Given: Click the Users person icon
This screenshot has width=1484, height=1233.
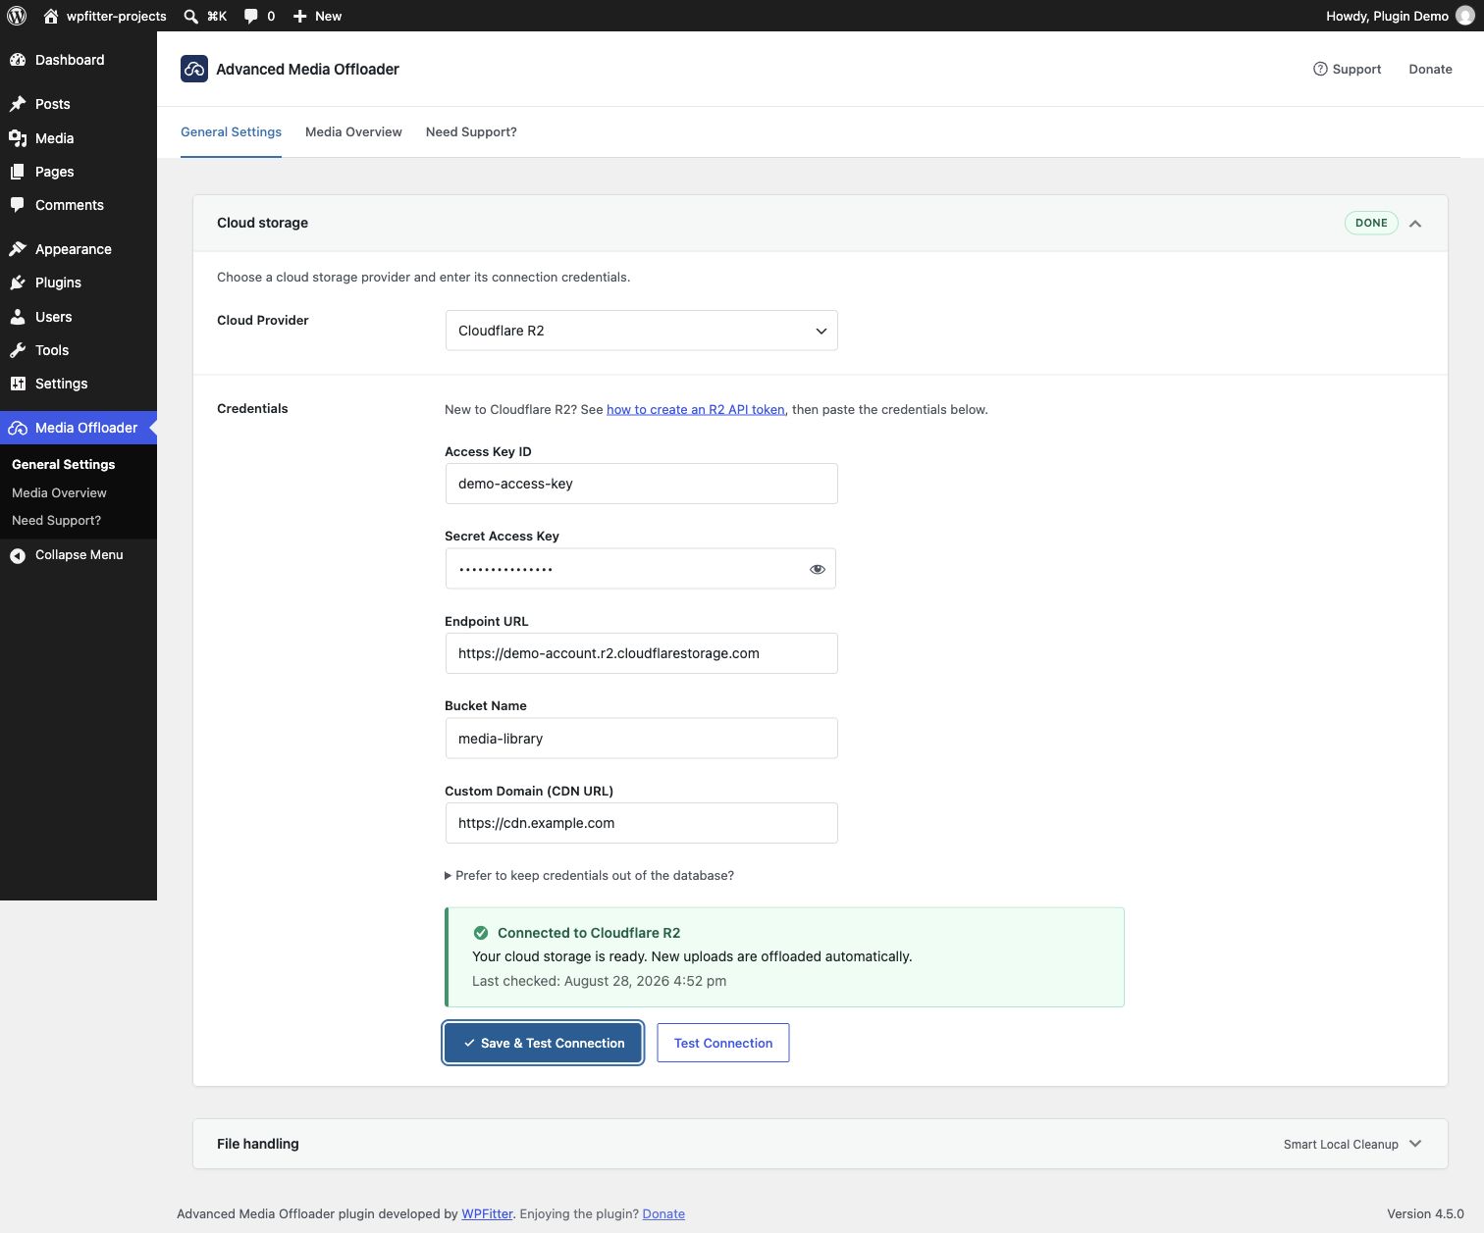Looking at the screenshot, I should click(18, 317).
